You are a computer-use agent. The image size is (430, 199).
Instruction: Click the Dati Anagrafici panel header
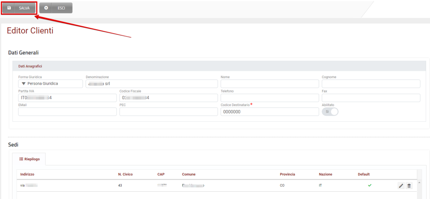pyautogui.click(x=219, y=66)
